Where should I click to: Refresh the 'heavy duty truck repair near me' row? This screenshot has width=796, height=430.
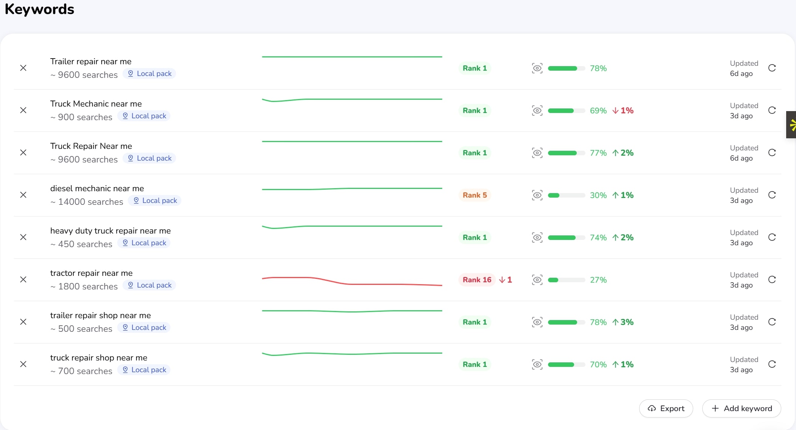[x=772, y=237]
